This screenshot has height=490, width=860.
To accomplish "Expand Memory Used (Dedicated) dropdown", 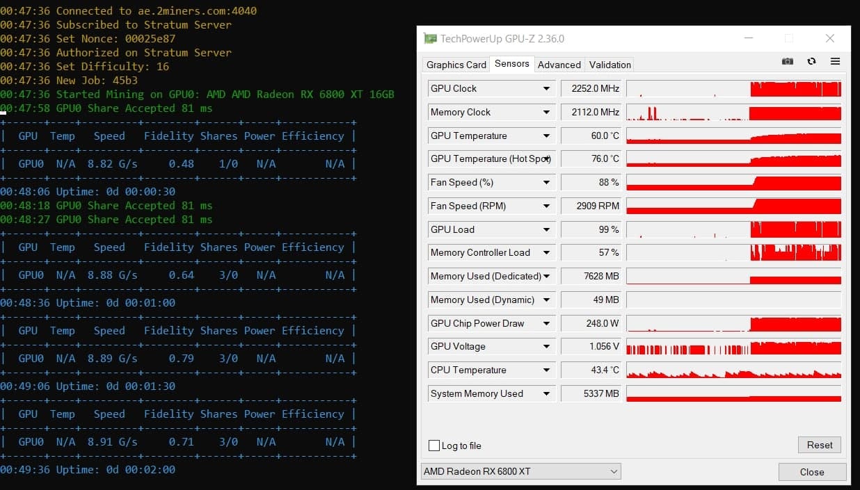I will pyautogui.click(x=546, y=276).
